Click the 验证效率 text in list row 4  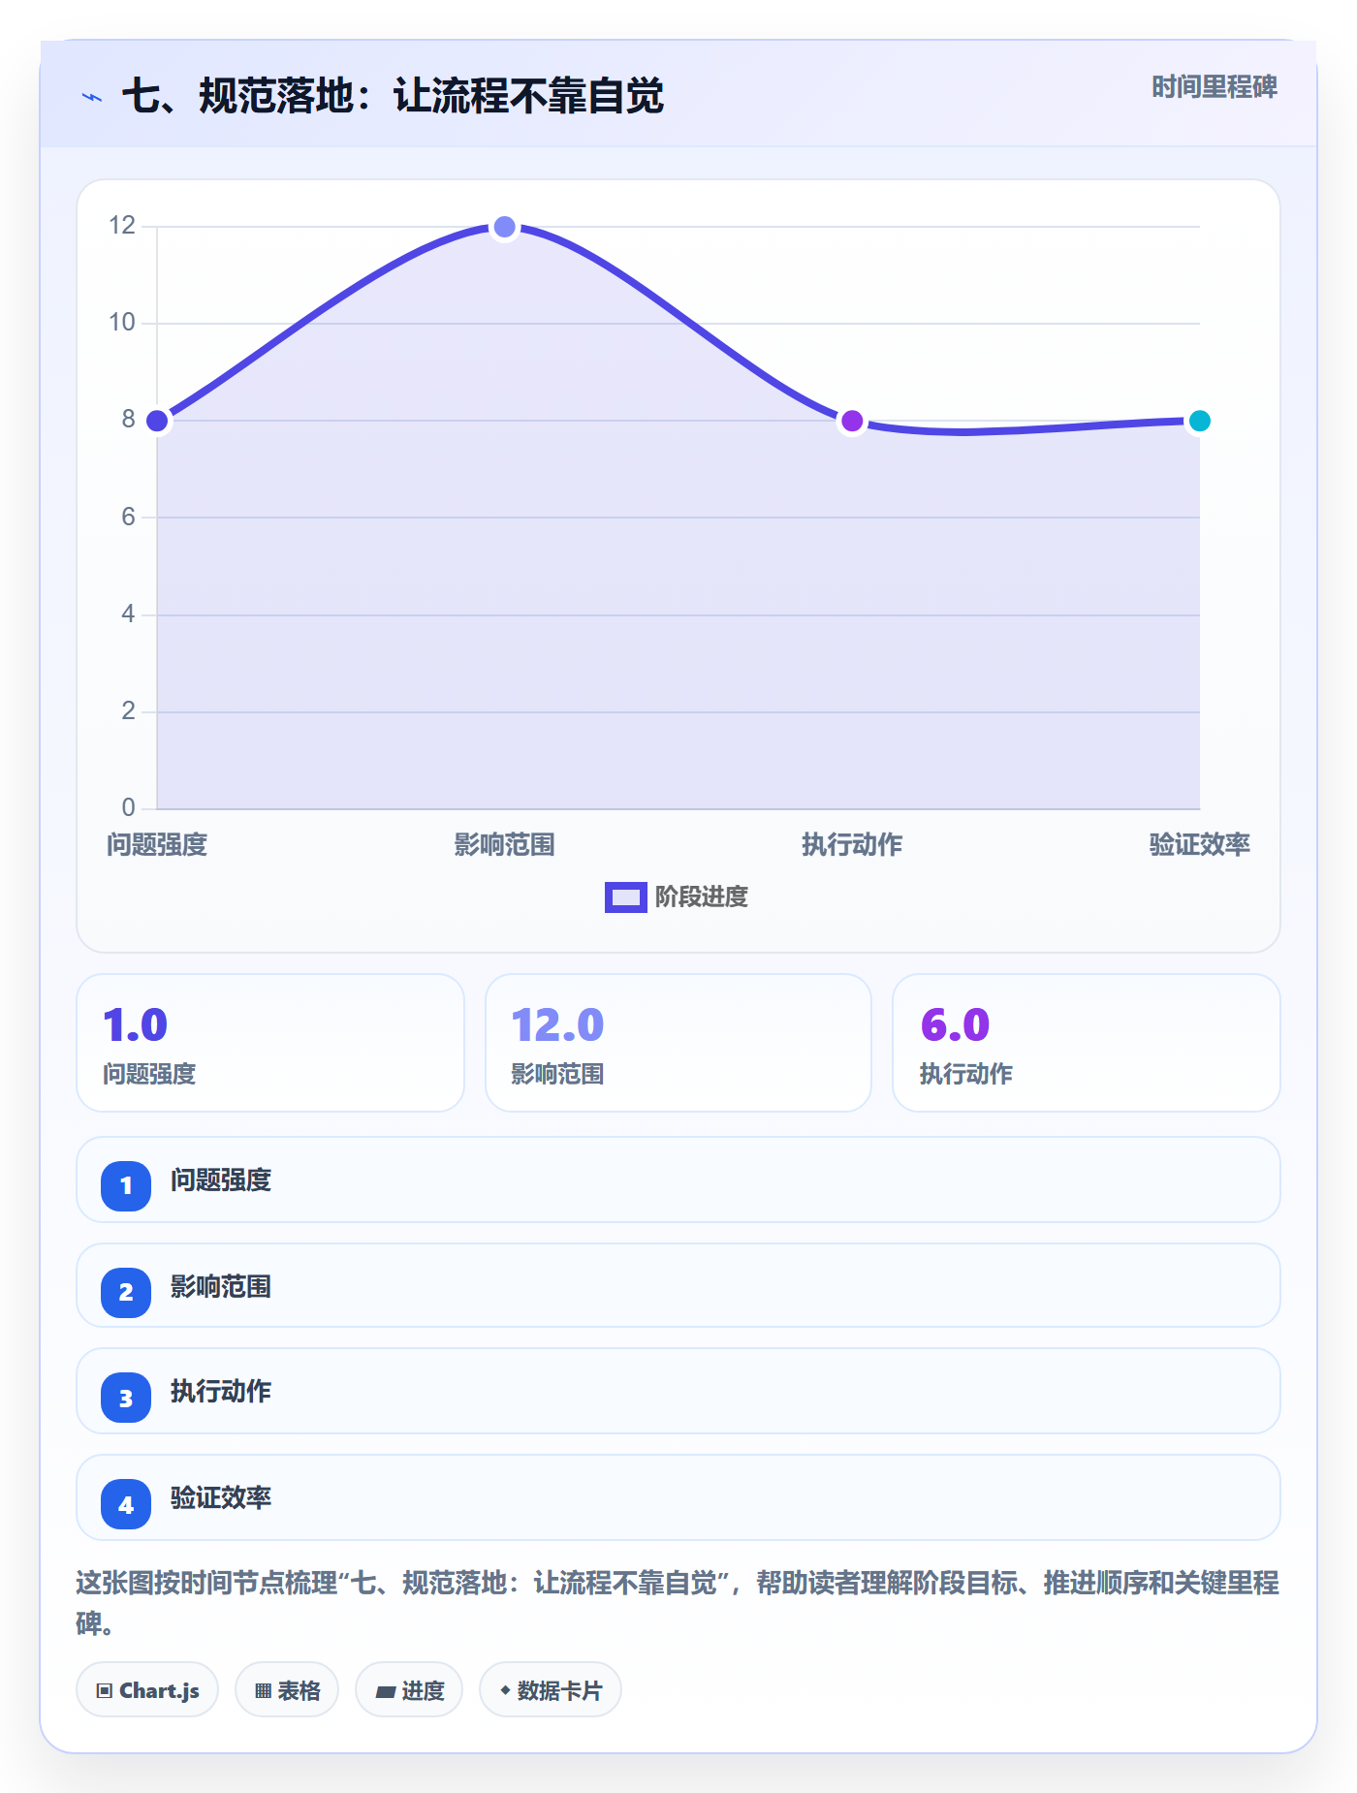221,1498
